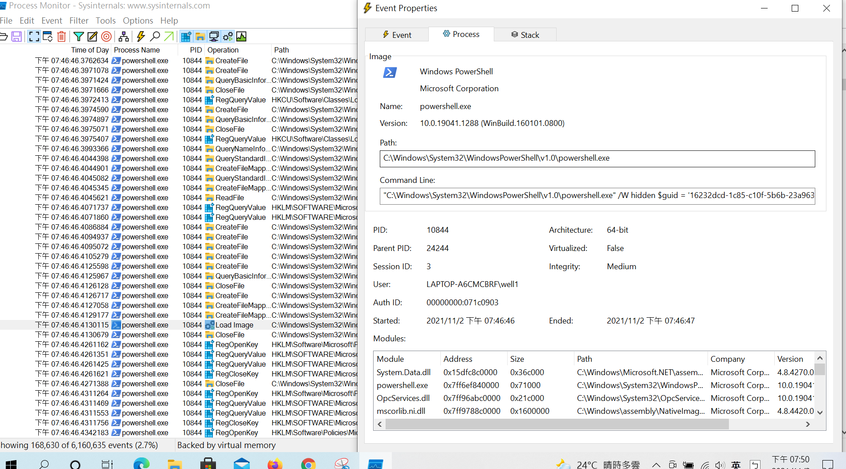Select the Load Image event row
Screen dimensions: 846x469
179,325
